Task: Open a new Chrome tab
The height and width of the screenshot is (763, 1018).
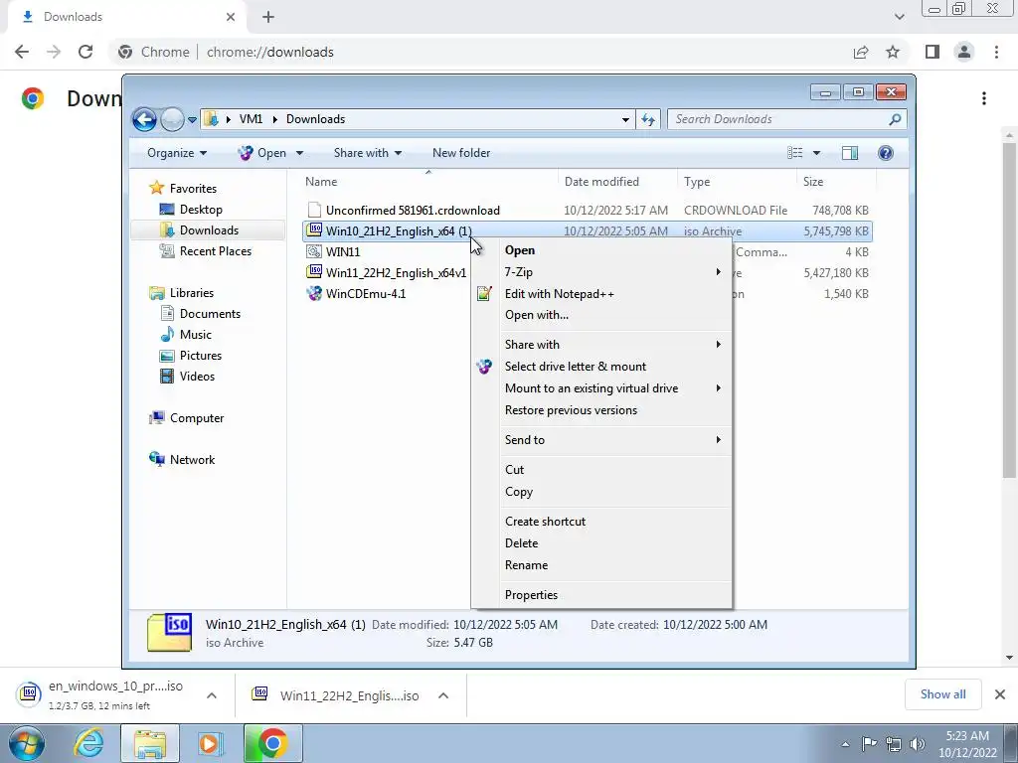Action: click(x=268, y=17)
